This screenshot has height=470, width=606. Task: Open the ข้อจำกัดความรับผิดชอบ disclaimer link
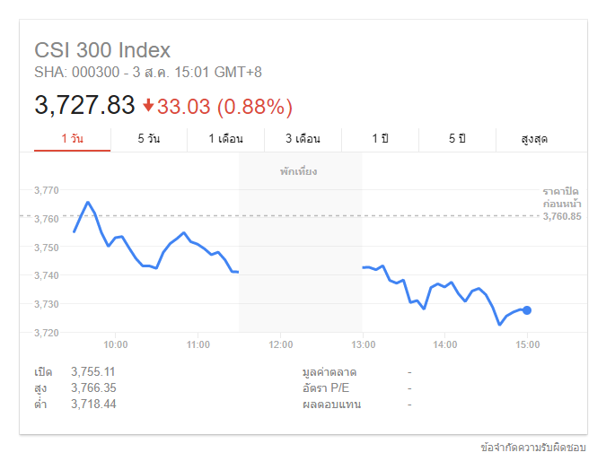tap(533, 447)
